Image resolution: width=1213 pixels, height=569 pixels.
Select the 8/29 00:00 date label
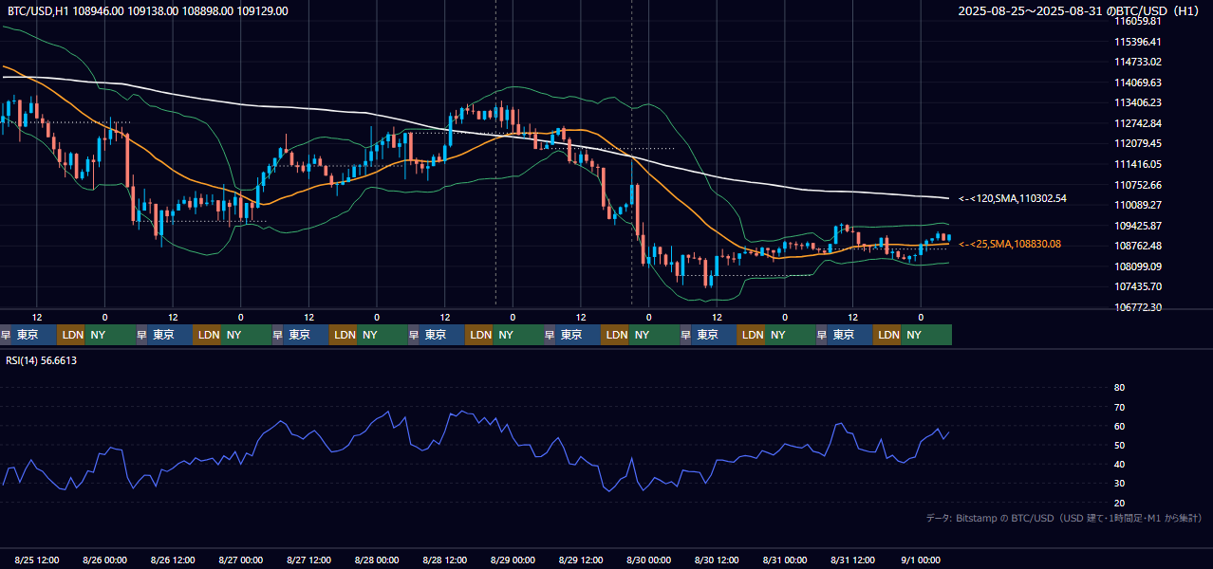tap(513, 560)
